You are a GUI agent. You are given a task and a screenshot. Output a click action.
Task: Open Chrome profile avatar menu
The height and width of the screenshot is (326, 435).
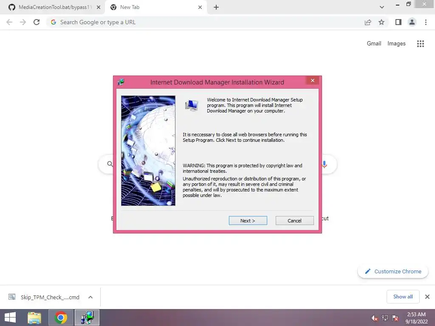(x=412, y=22)
